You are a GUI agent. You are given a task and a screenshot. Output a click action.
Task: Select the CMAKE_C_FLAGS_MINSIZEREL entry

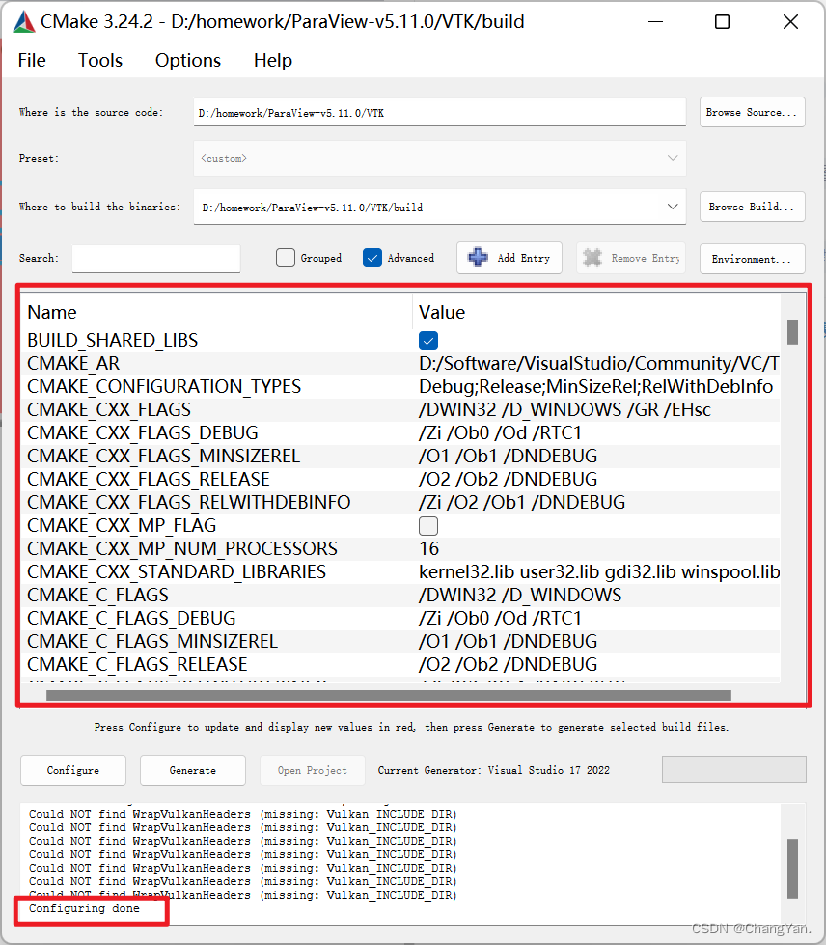152,642
